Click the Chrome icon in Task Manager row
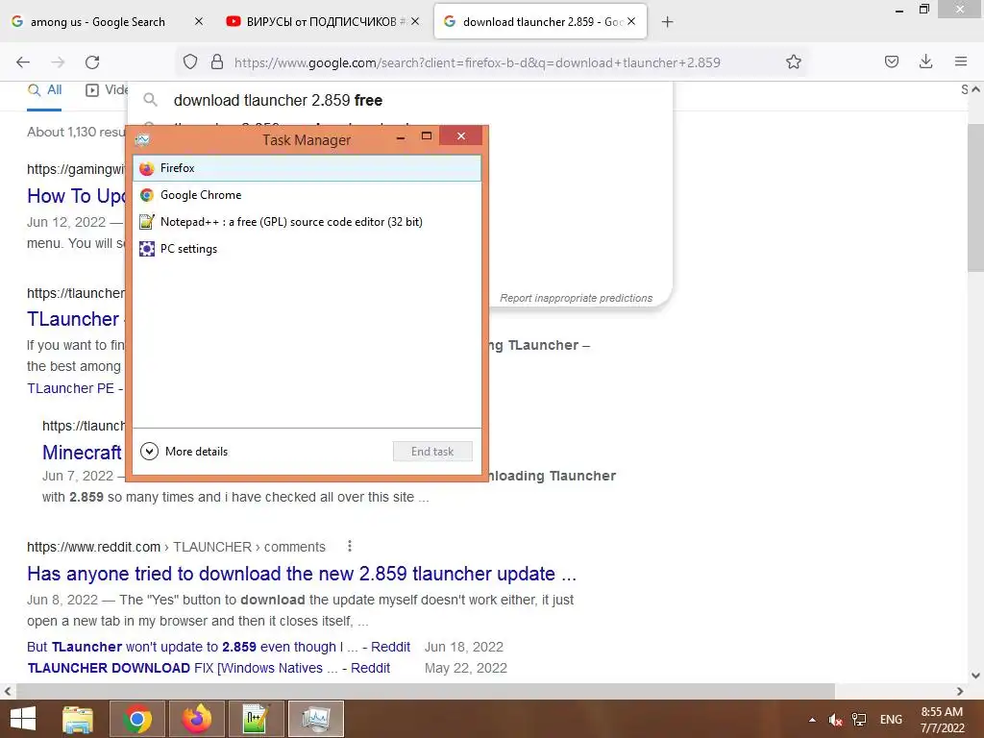Screen dimensions: 984x738 147,195
